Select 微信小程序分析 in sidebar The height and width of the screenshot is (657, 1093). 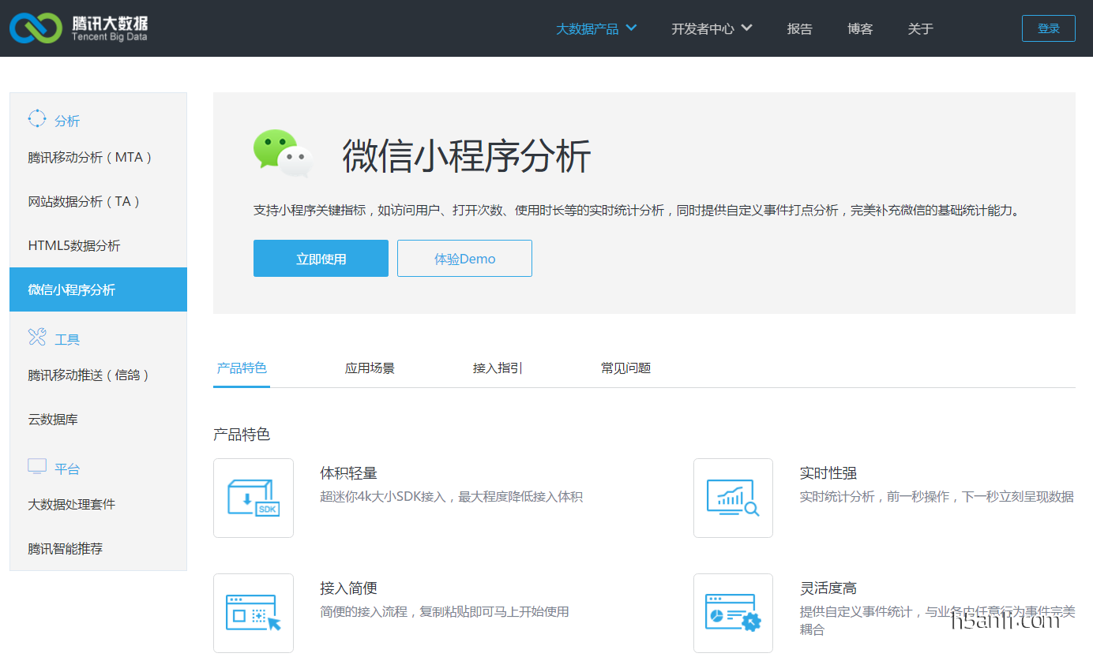pos(98,289)
